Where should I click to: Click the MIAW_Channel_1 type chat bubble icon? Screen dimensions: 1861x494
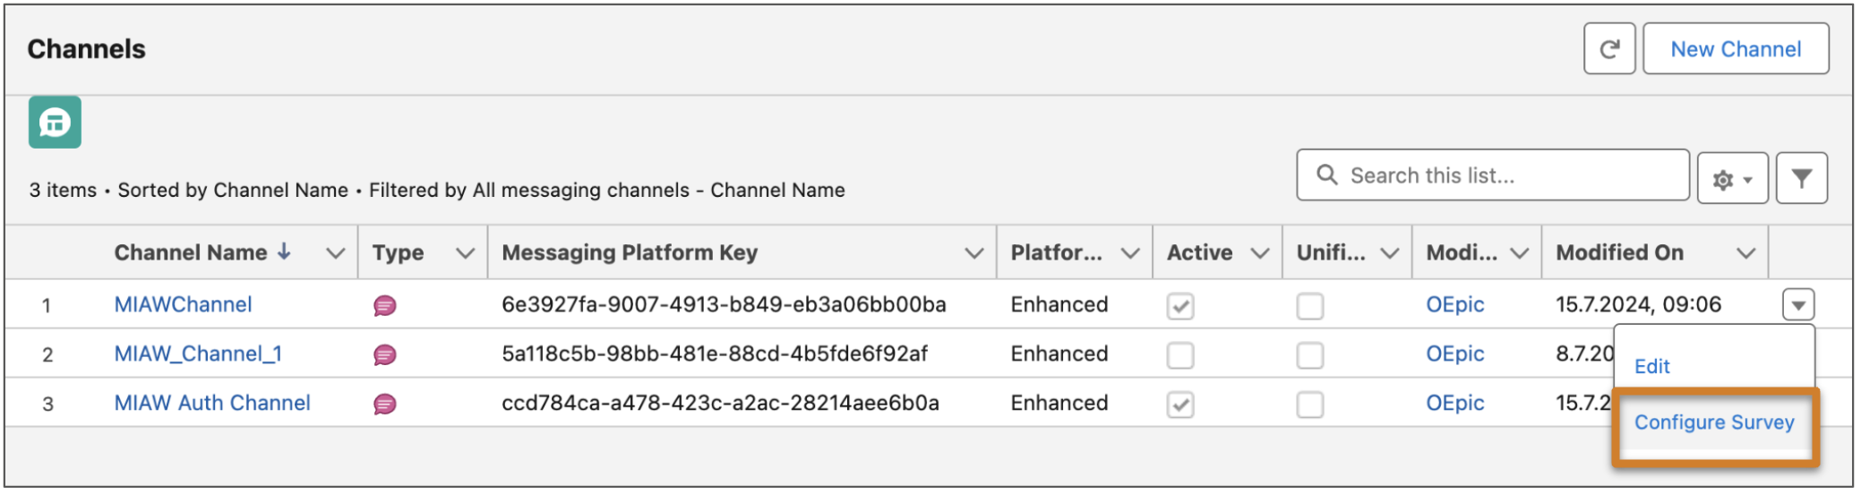(385, 355)
